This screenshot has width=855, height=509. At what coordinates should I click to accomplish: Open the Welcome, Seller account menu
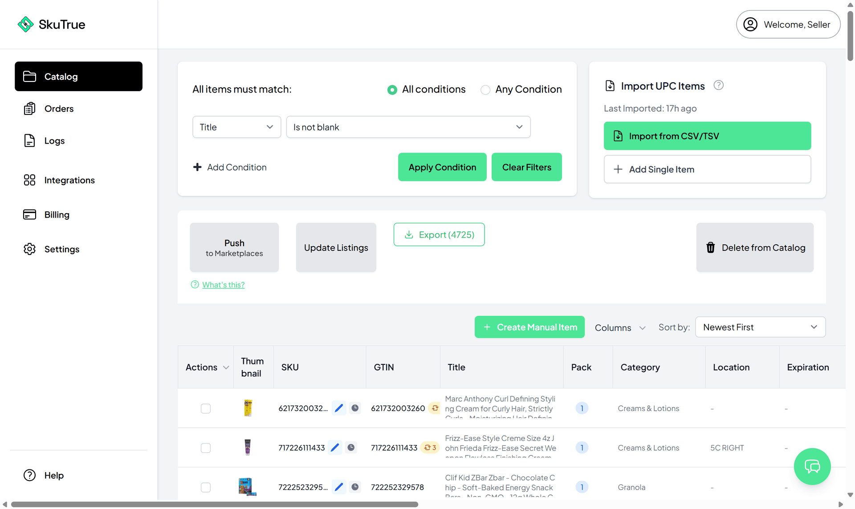tap(788, 24)
